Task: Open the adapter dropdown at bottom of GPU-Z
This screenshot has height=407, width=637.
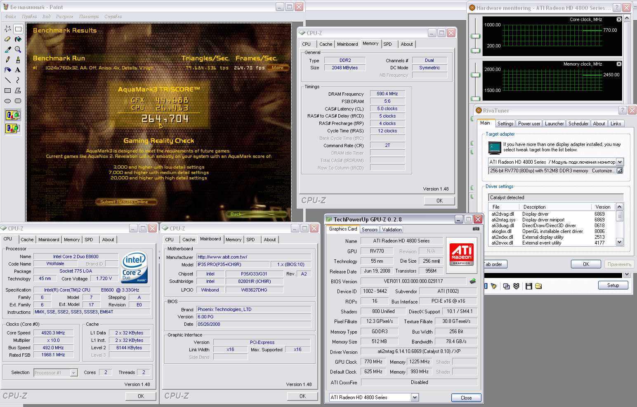Action: pyautogui.click(x=415, y=398)
